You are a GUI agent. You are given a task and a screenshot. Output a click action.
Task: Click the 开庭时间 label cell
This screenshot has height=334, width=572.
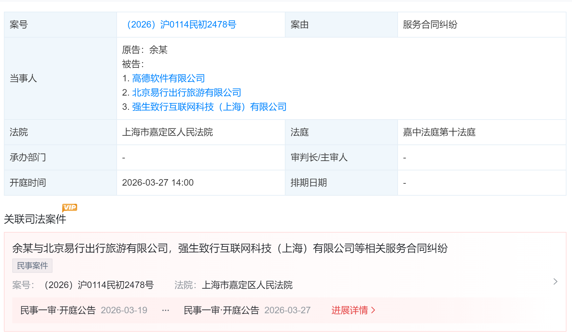pyautogui.click(x=60, y=183)
